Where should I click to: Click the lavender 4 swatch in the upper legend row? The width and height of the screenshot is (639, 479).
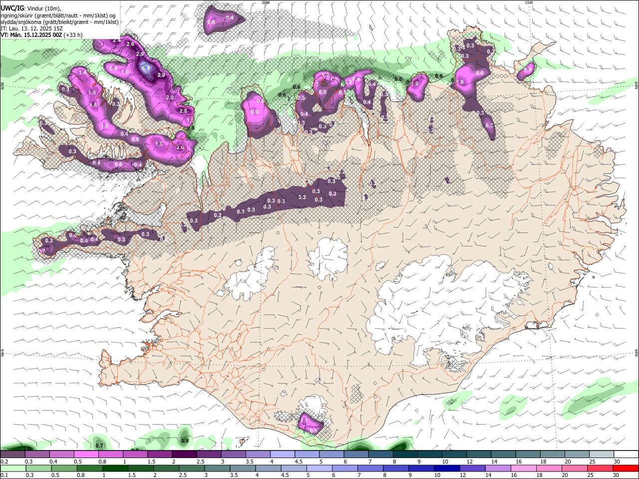[283, 455]
